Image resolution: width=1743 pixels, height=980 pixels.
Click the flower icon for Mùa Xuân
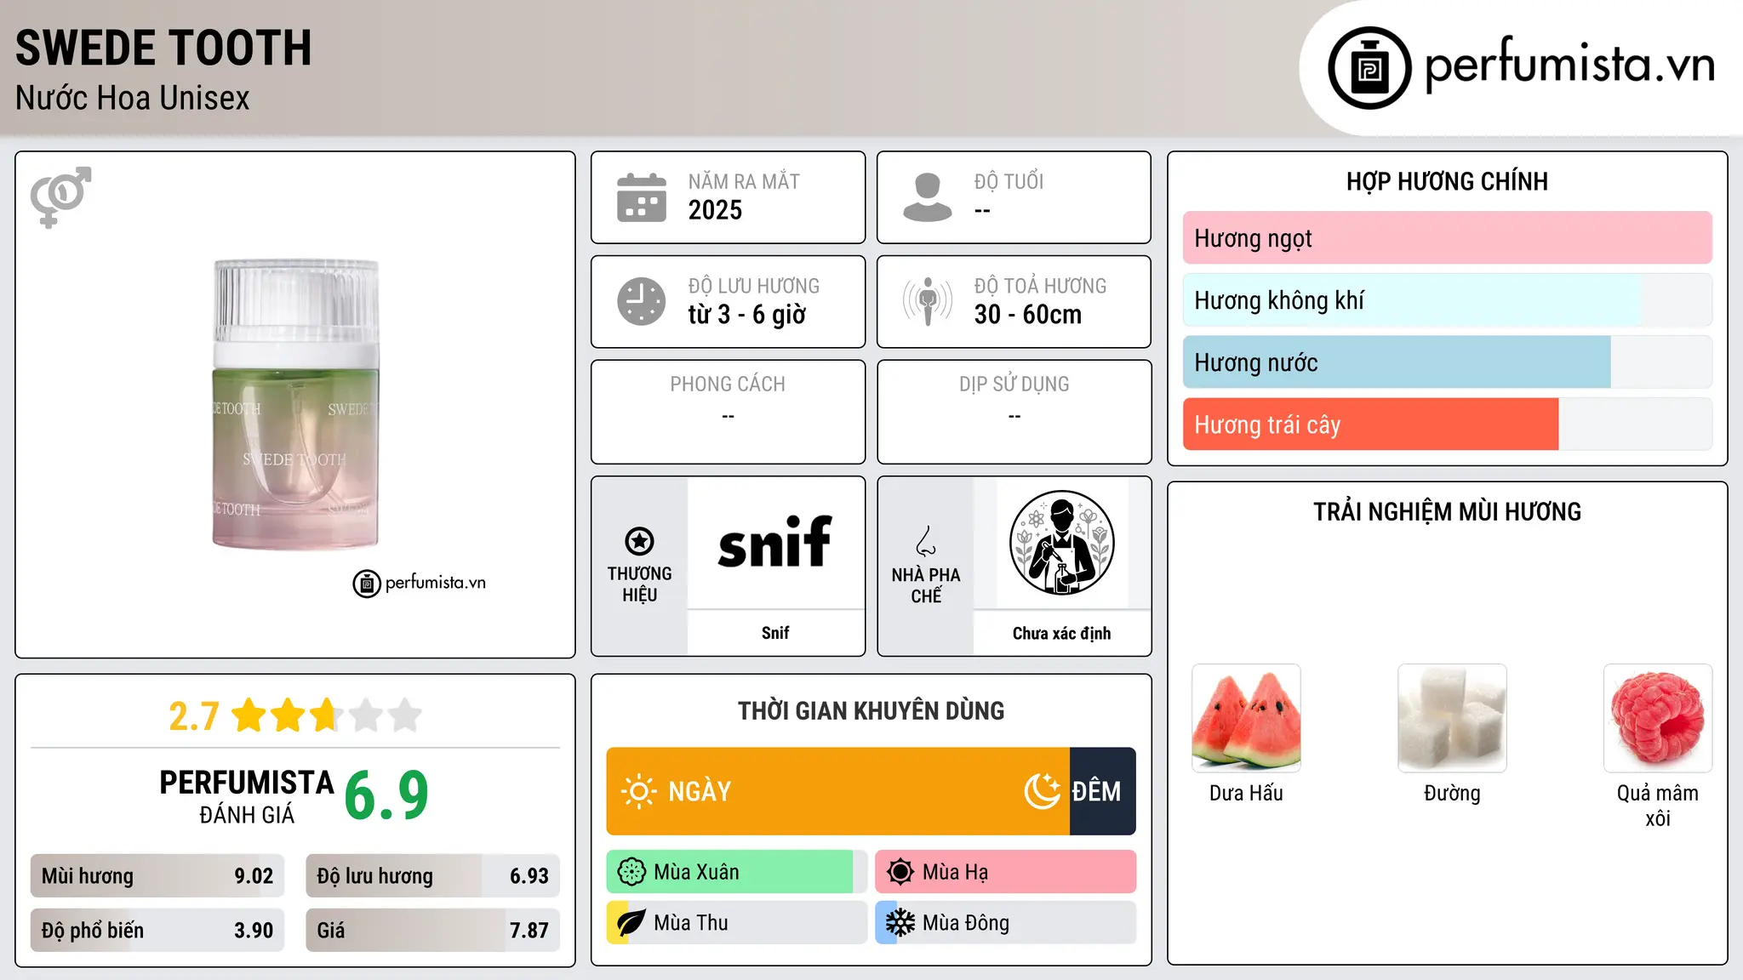coord(631,872)
